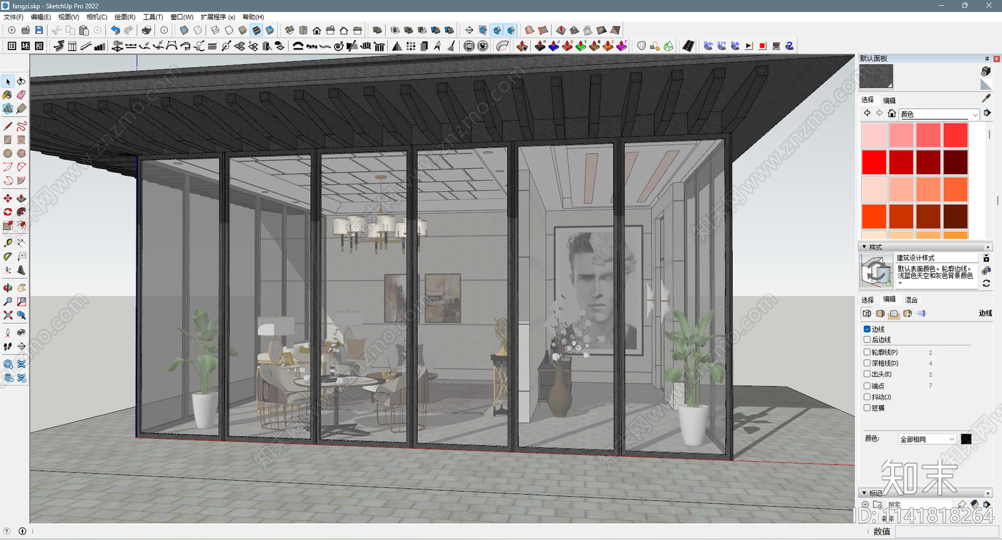Click the create material icon

[x=986, y=71]
